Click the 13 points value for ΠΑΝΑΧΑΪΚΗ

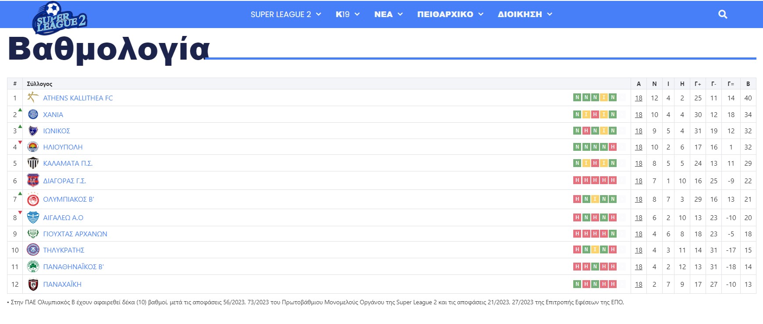pos(748,284)
